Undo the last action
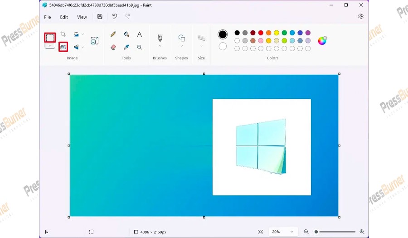Viewport: 408px width, 238px height. click(x=115, y=17)
